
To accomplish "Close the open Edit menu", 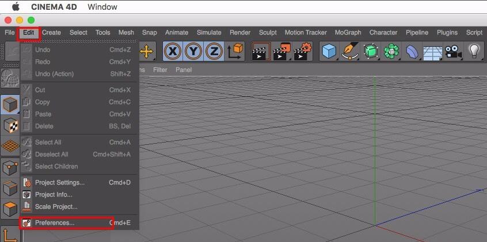I will tap(29, 33).
